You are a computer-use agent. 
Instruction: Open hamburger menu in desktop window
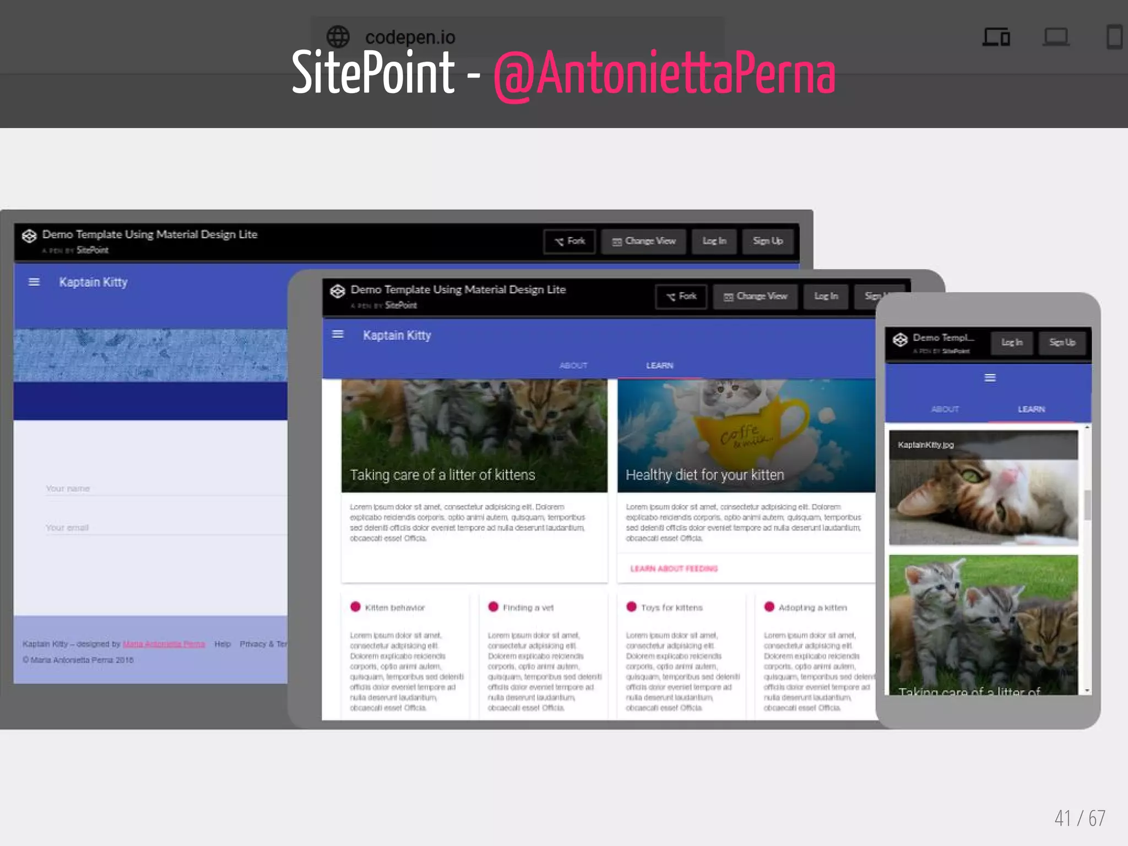pyautogui.click(x=34, y=282)
